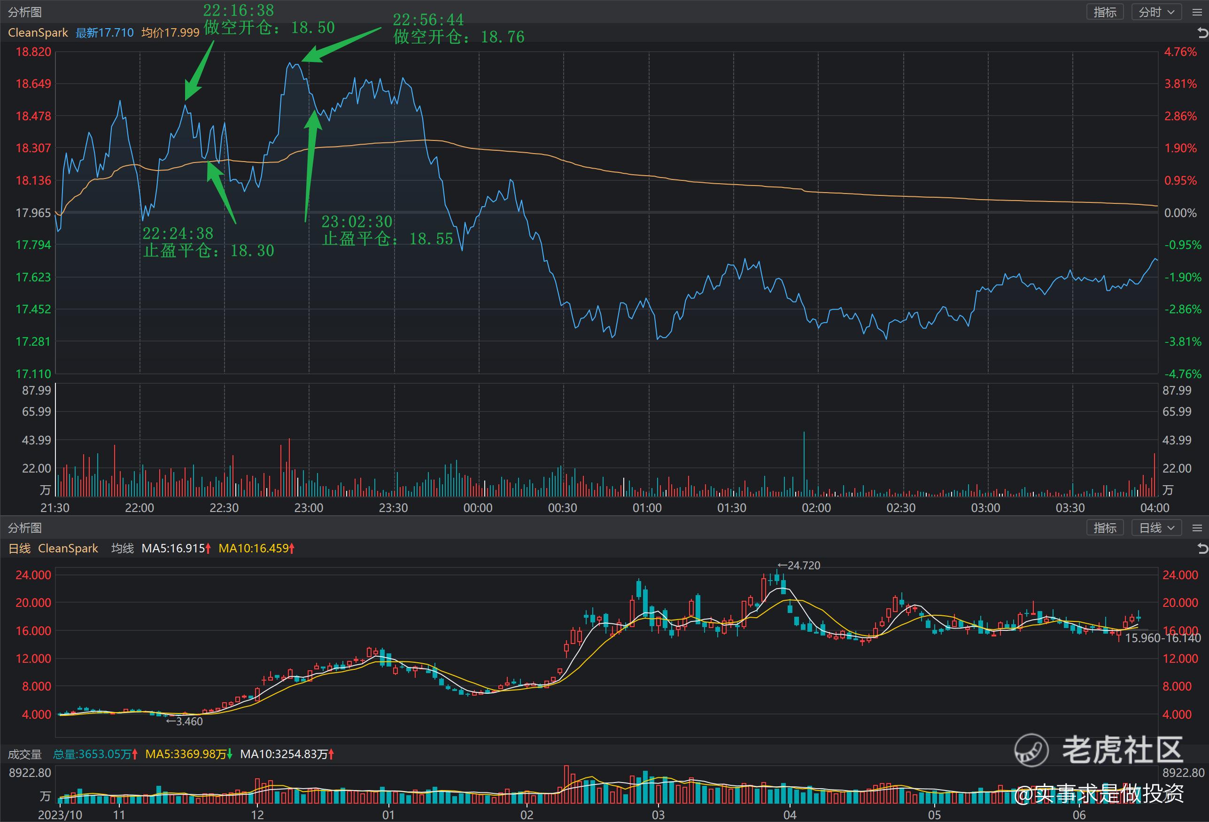This screenshot has height=822, width=1209.
Task: Click the 4.76% top percentage label
Action: tap(1180, 52)
